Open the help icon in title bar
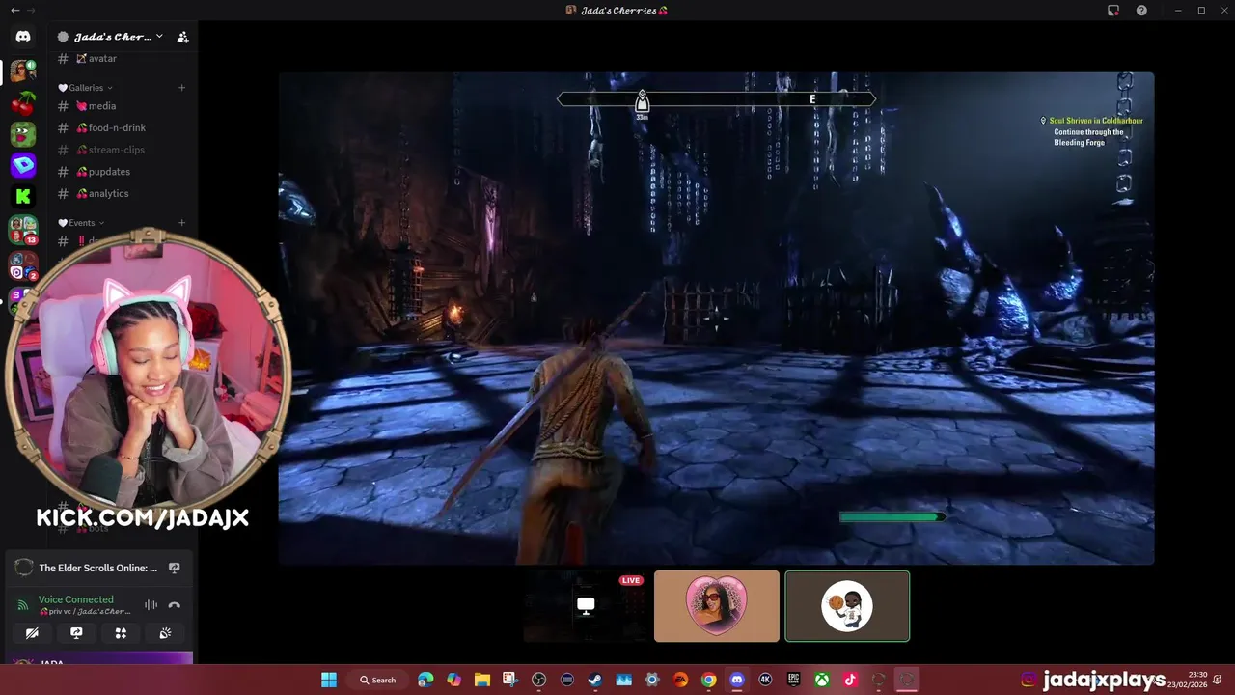 [x=1141, y=10]
